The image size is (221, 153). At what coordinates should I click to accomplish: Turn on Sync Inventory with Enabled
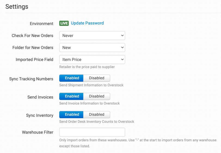(72, 115)
